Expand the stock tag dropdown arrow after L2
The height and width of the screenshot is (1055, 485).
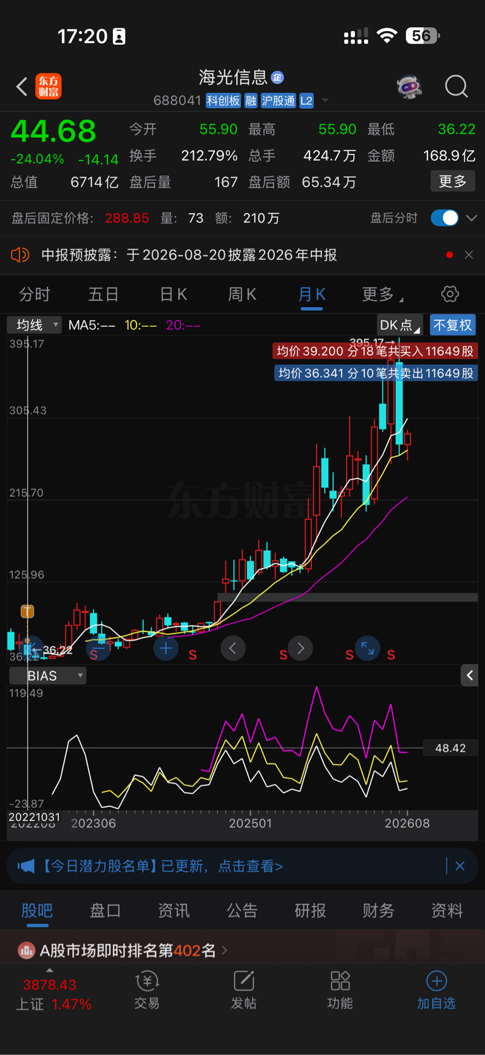coord(325,101)
